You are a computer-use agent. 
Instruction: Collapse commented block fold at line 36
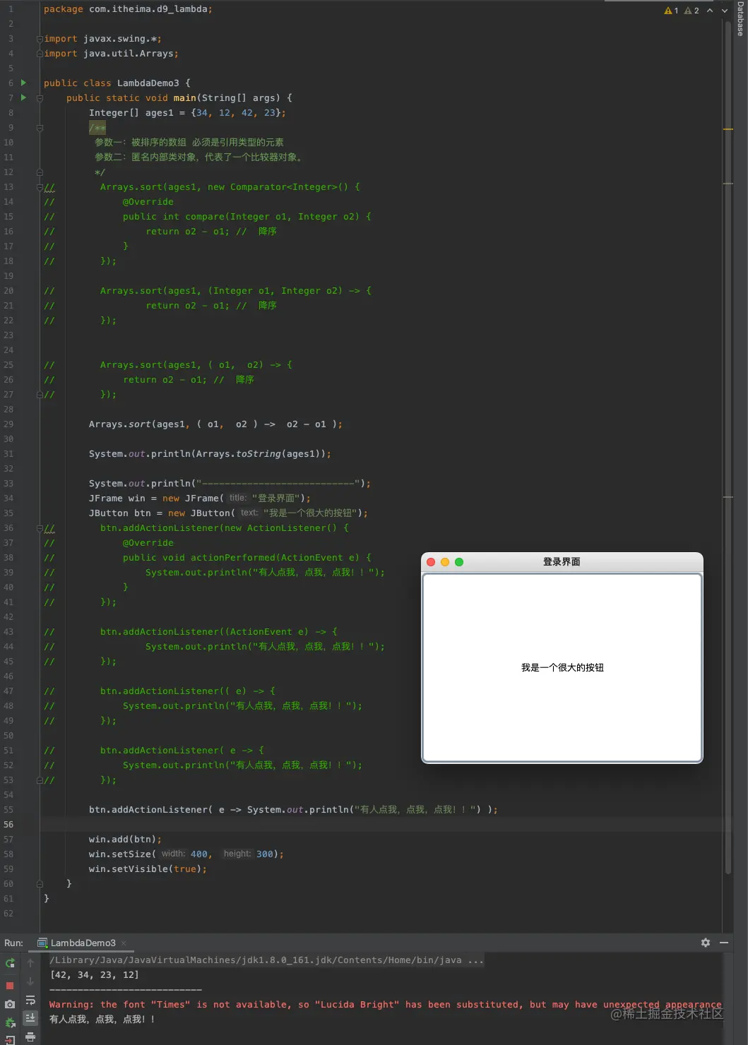pyautogui.click(x=40, y=528)
